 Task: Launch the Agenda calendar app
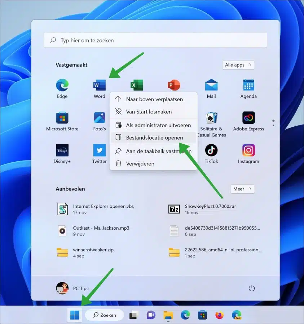pos(248,89)
